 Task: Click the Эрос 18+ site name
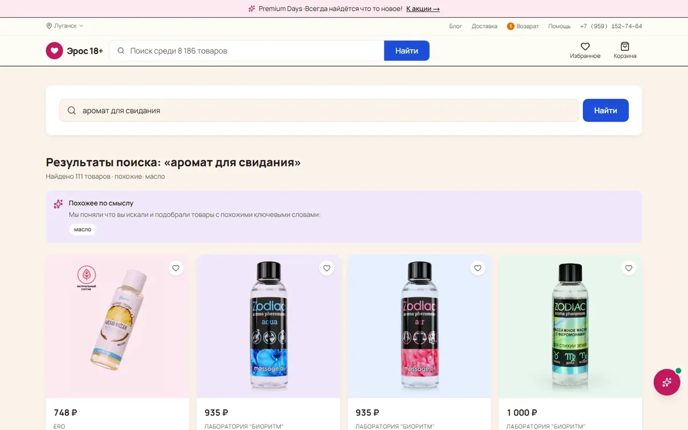point(85,51)
